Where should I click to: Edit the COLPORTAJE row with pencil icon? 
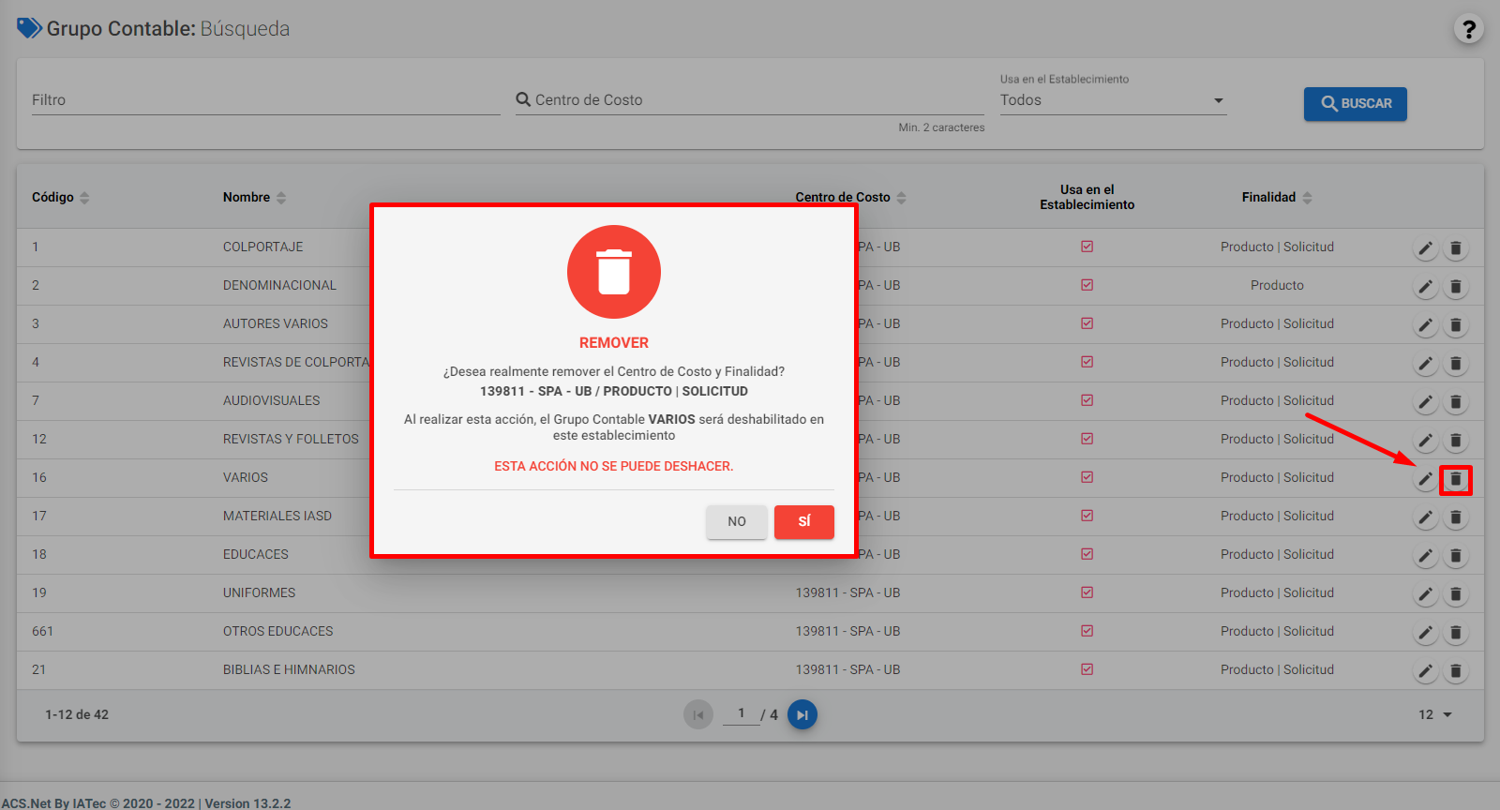1425,248
